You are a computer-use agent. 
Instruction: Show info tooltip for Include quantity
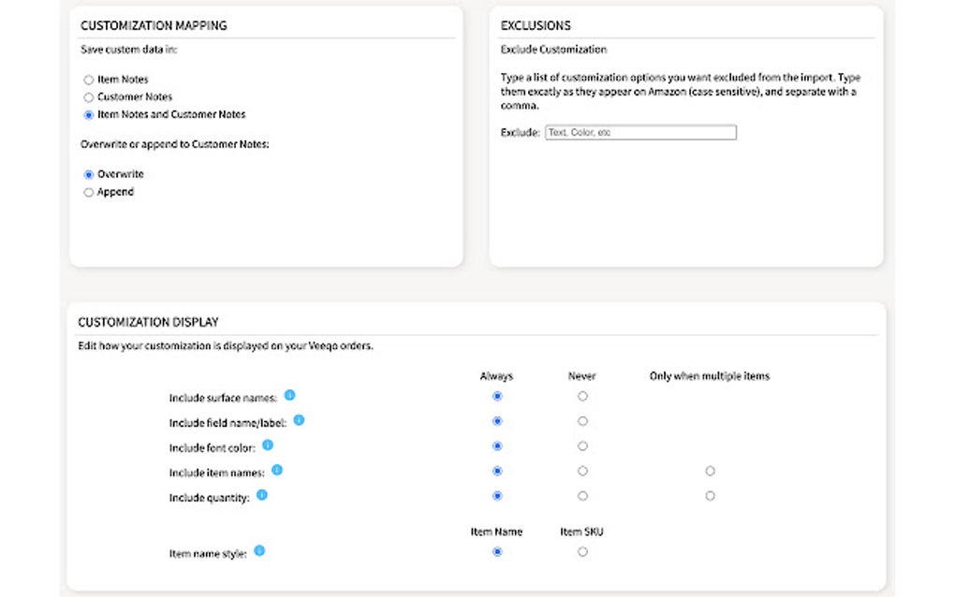[262, 494]
